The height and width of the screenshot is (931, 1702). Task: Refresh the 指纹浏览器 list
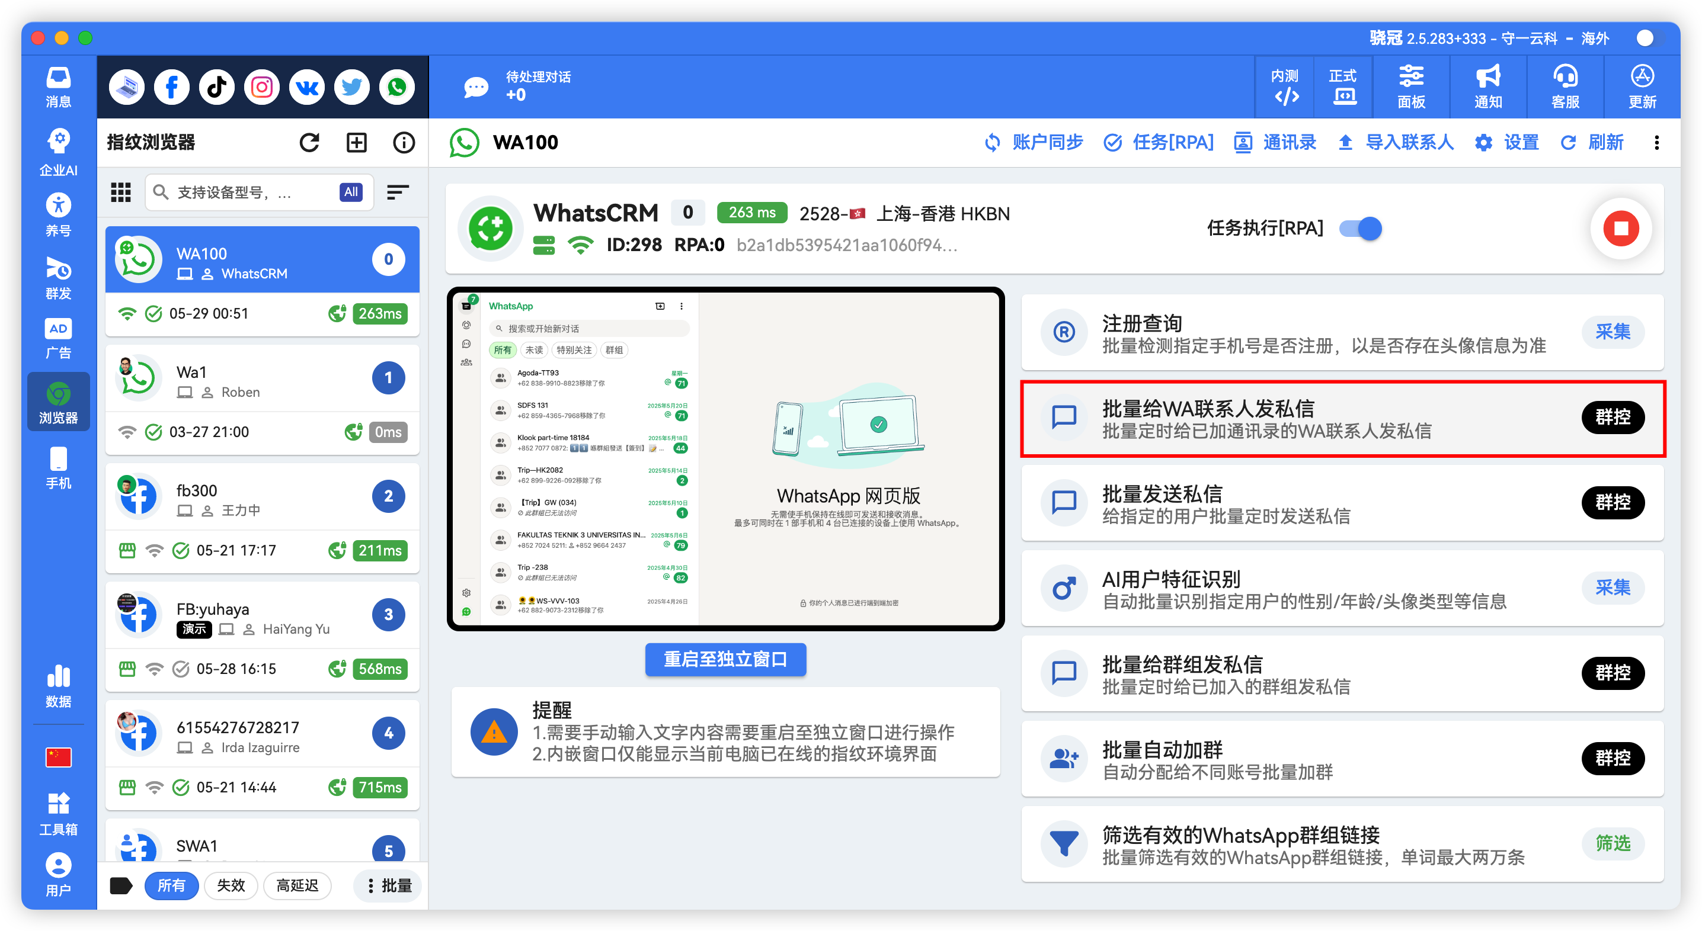click(309, 143)
